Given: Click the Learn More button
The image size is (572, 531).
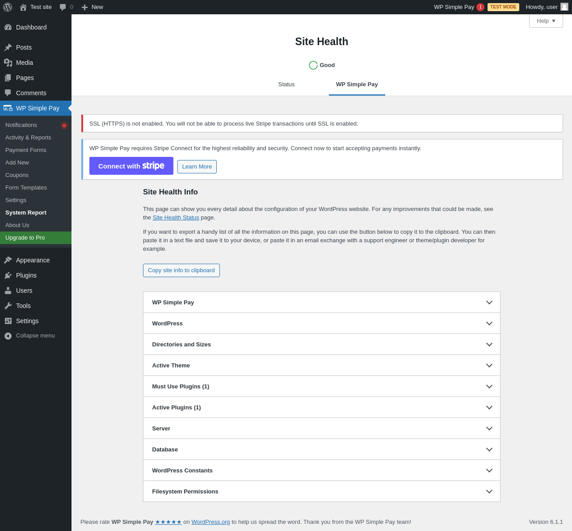Looking at the screenshot, I should click(x=197, y=167).
